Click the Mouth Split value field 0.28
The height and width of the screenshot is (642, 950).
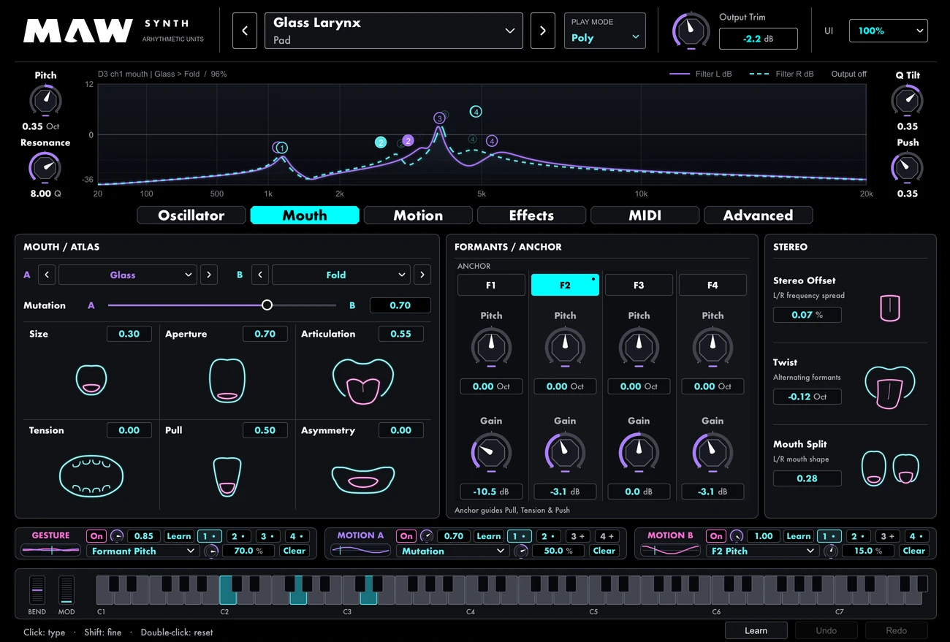pos(807,478)
